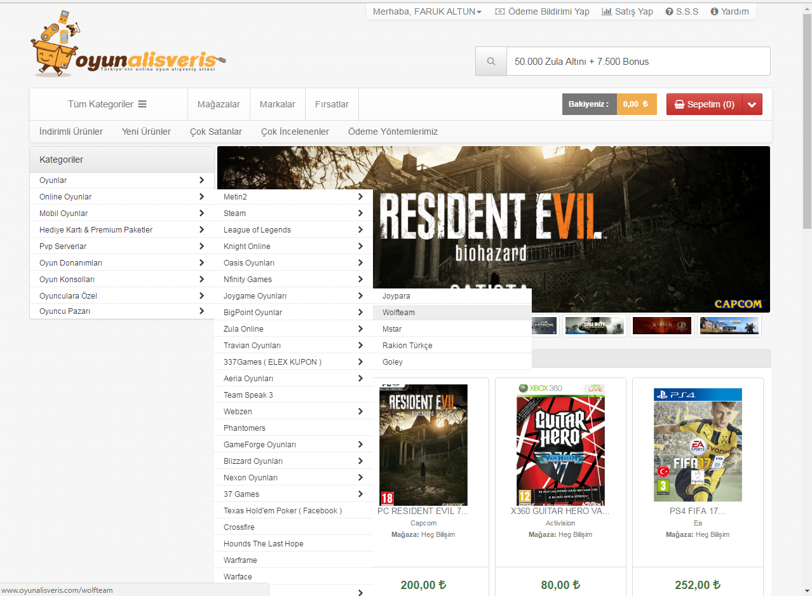This screenshot has height=596, width=812.
Task: Expand the Oyun Konsolları category
Action: coord(122,280)
